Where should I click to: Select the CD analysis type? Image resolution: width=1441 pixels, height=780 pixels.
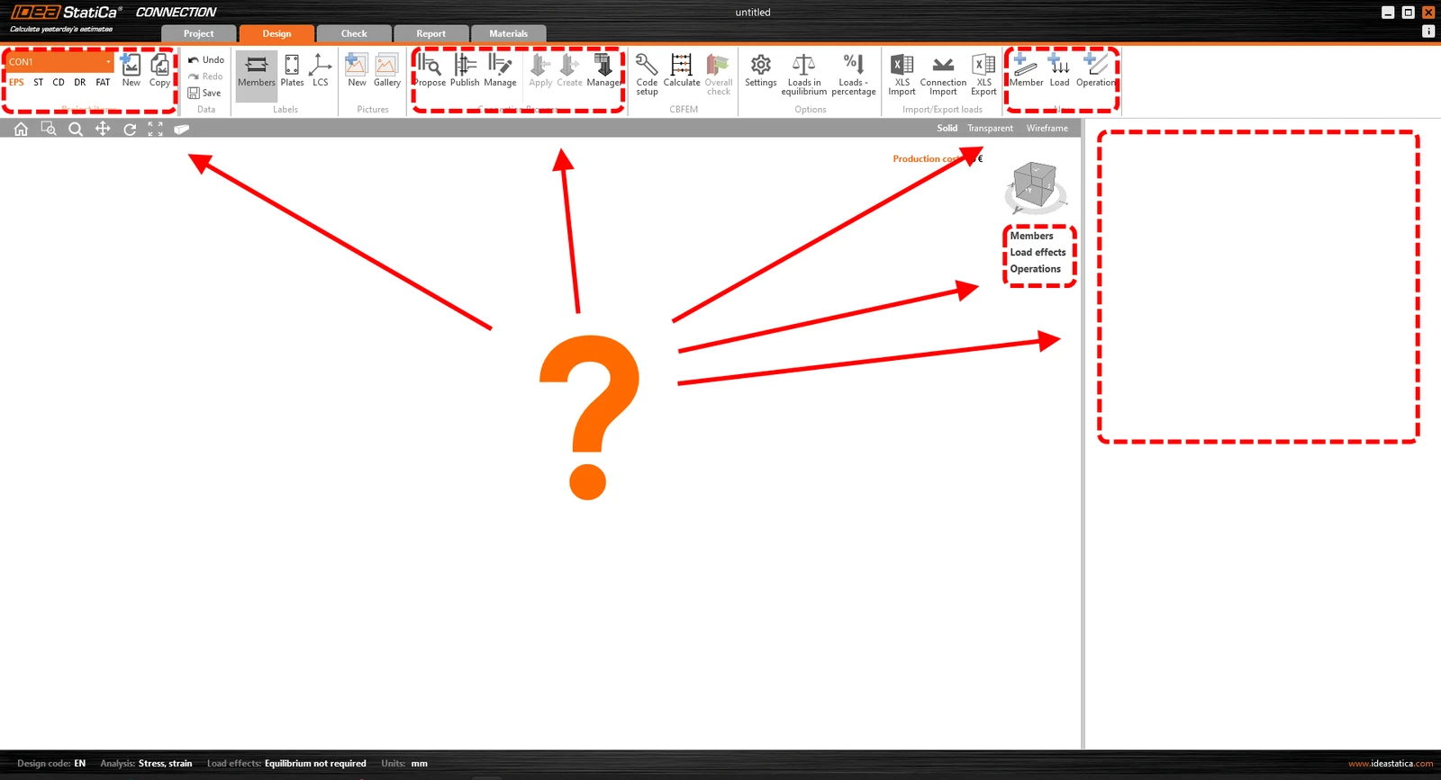coord(59,82)
